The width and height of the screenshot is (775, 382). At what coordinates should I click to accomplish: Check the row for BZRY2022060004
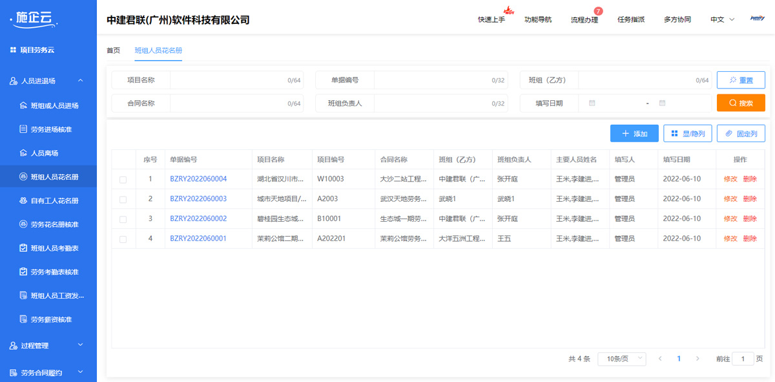point(123,180)
